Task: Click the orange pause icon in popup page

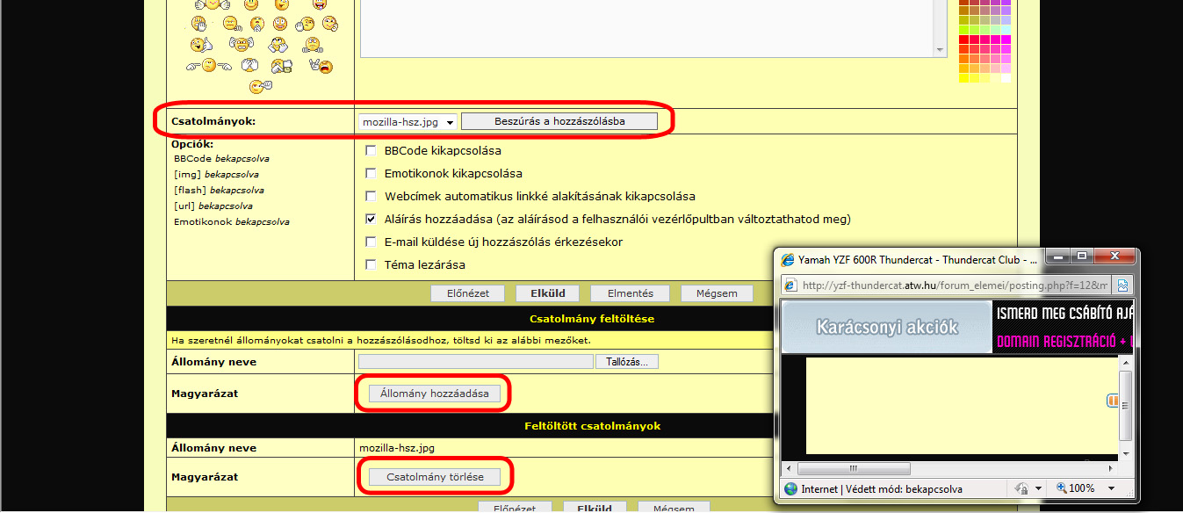Action: tap(1112, 401)
